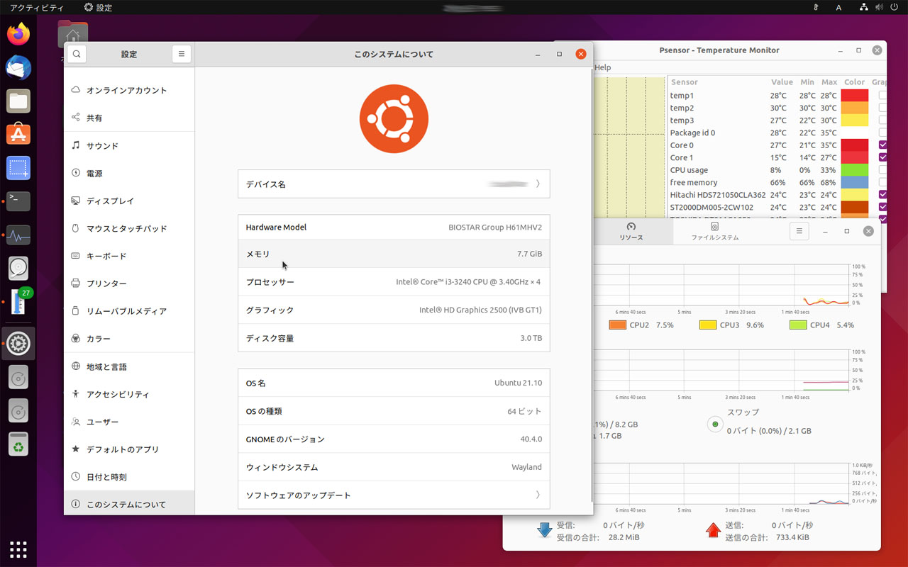
Task: Select the メモリ 7.7 GiB row
Action: tap(394, 254)
